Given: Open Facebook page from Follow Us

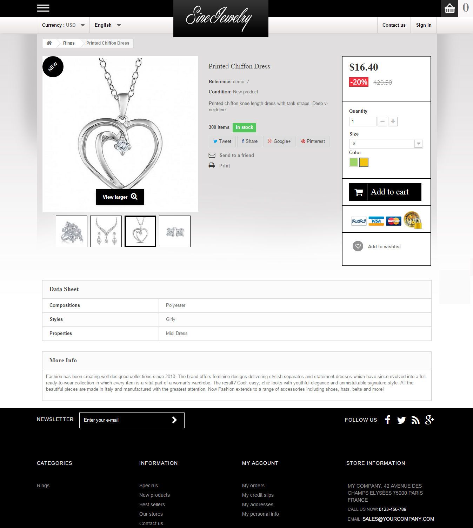Looking at the screenshot, I should coord(387,420).
